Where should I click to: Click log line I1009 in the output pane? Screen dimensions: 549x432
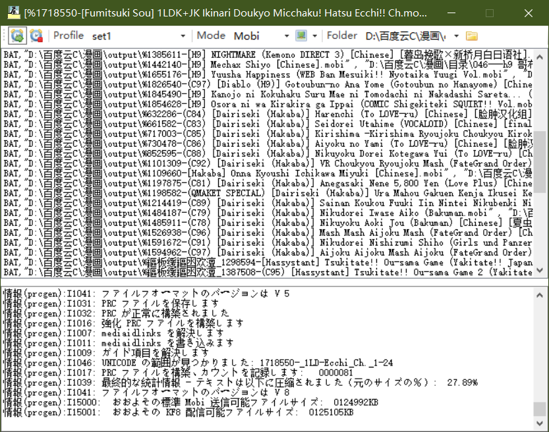tap(106, 352)
